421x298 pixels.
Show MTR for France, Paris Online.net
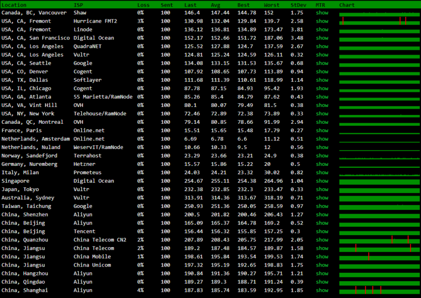tap(322, 130)
